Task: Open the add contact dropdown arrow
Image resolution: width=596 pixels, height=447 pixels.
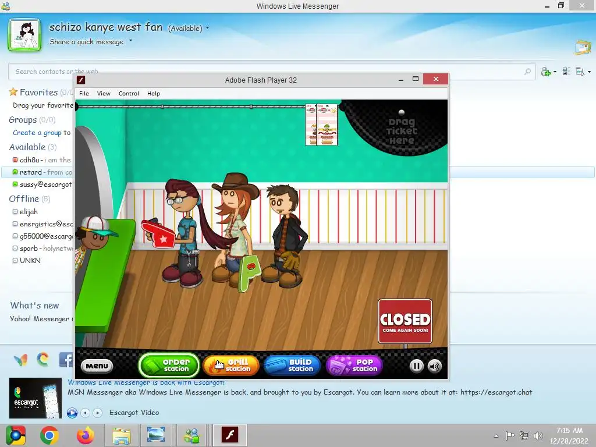Action: tap(555, 72)
